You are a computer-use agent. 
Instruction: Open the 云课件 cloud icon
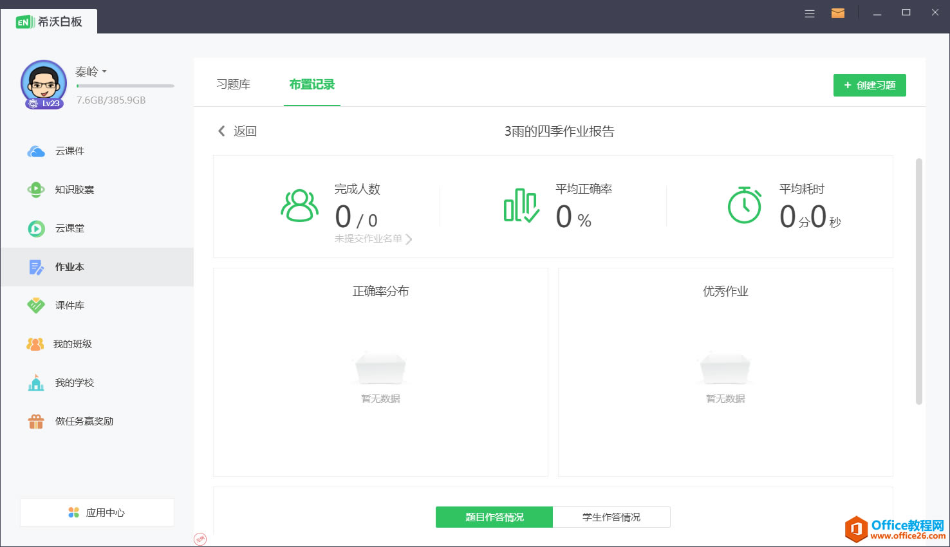pyautogui.click(x=36, y=151)
